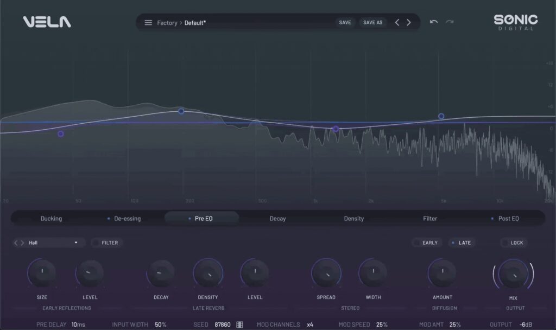Image resolution: width=556 pixels, height=330 pixels.
Task: Switch to the Filter tab
Action: click(430, 219)
